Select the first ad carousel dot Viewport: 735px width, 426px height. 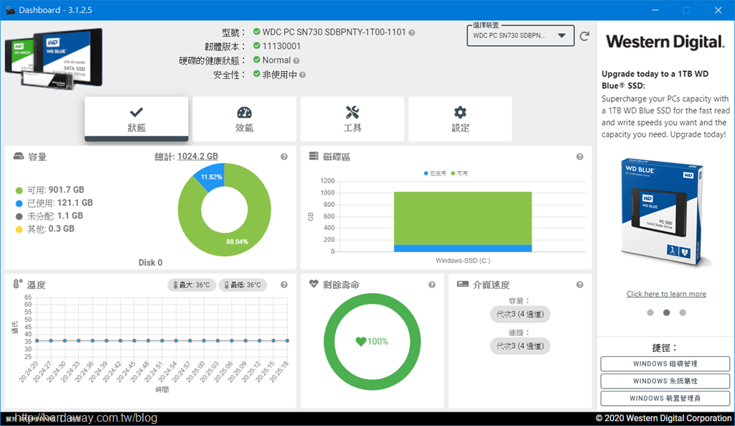(x=650, y=312)
